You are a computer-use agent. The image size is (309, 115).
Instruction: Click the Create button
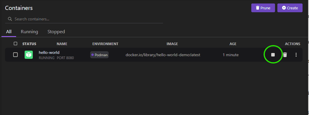tap(290, 8)
